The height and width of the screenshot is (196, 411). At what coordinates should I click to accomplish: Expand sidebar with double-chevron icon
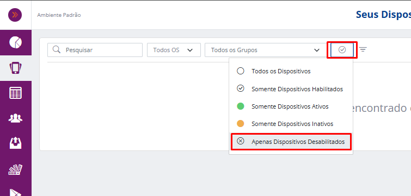(15, 15)
